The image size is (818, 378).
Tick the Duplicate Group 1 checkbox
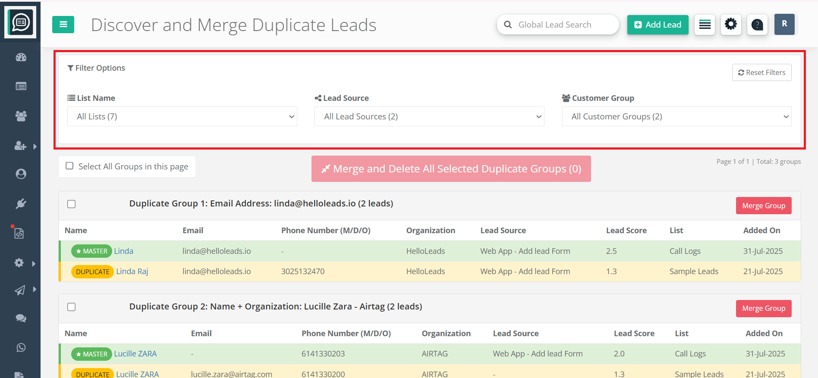(72, 204)
